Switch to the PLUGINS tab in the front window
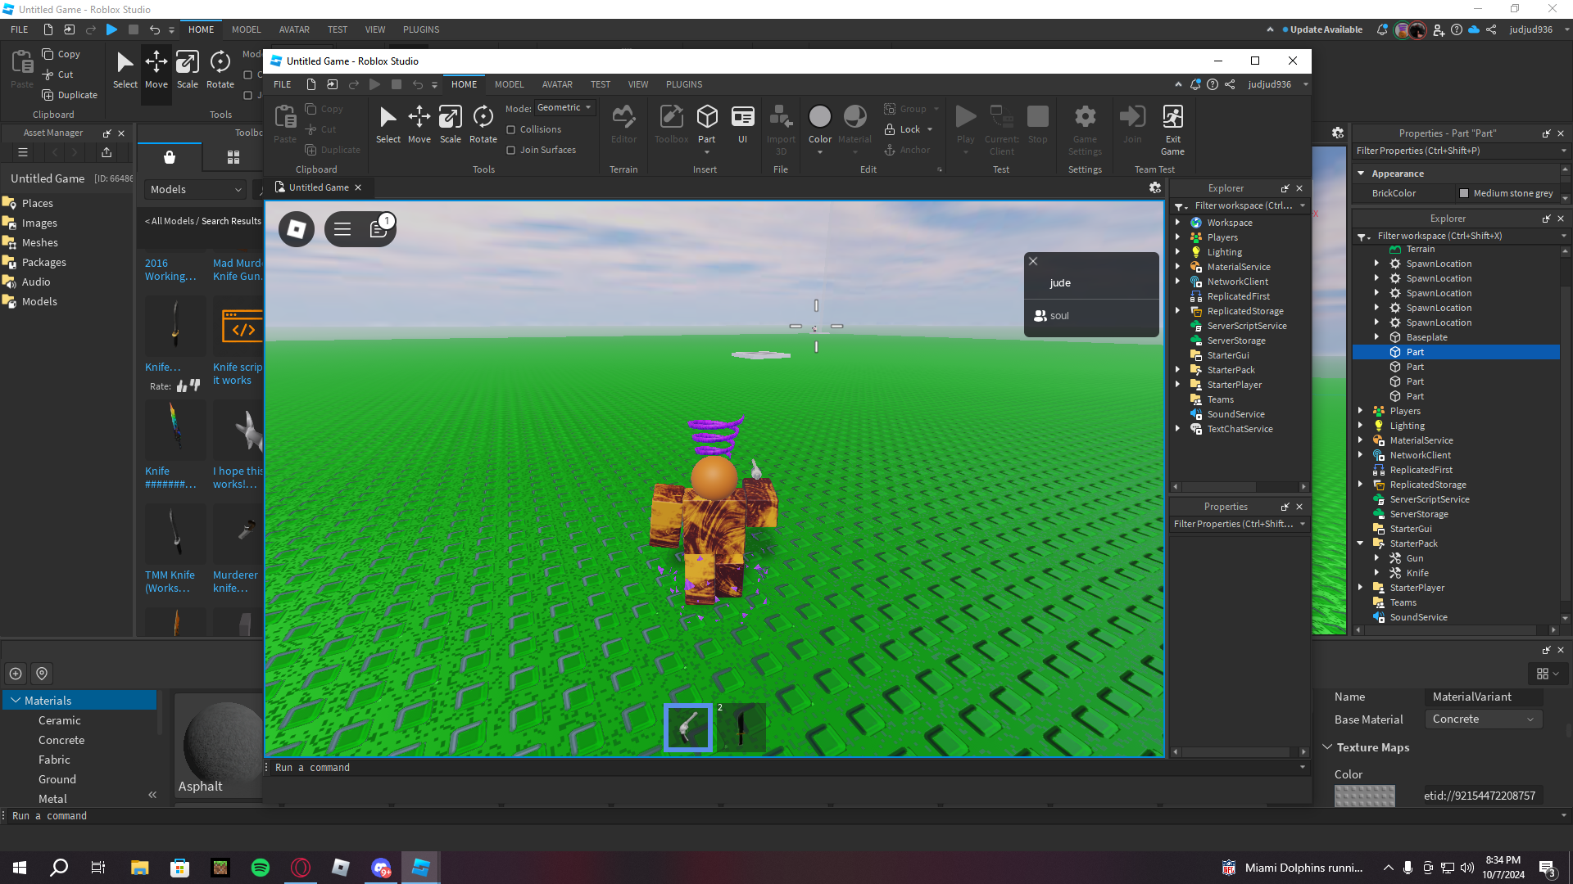 (x=683, y=84)
